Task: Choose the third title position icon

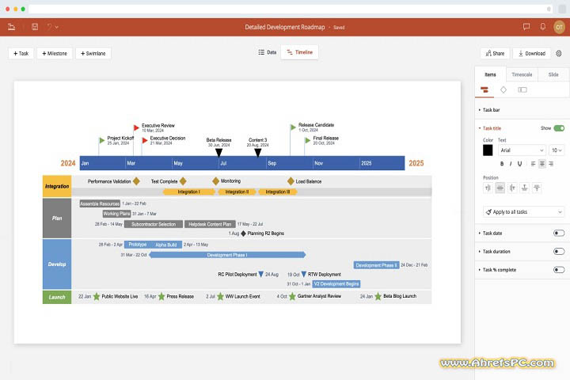Action: [x=512, y=188]
